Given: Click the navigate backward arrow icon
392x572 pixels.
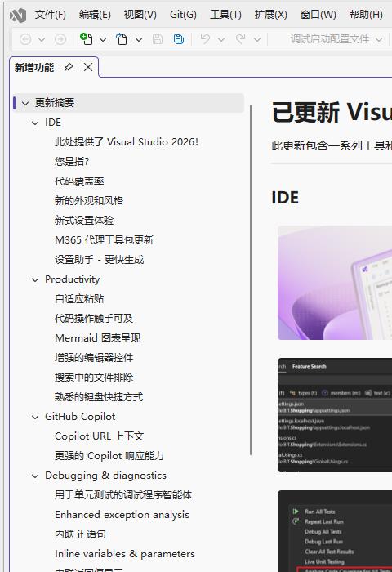Looking at the screenshot, I should (x=25, y=39).
